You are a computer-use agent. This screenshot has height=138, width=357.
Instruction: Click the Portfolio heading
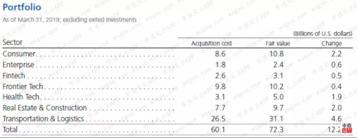(x=22, y=7)
